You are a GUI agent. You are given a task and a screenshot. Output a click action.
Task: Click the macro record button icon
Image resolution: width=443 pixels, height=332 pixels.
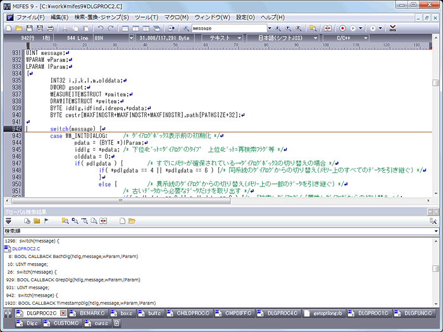click(342, 28)
